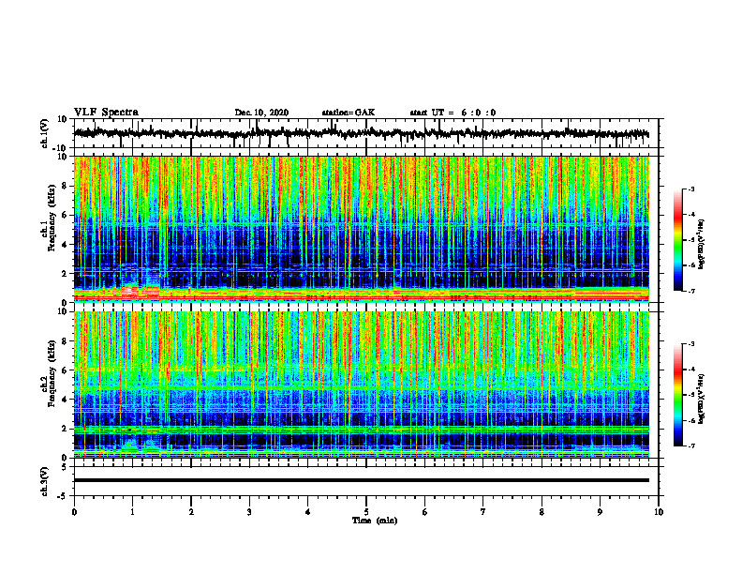Click inside the ch.1 spectrogram panel

(361, 229)
